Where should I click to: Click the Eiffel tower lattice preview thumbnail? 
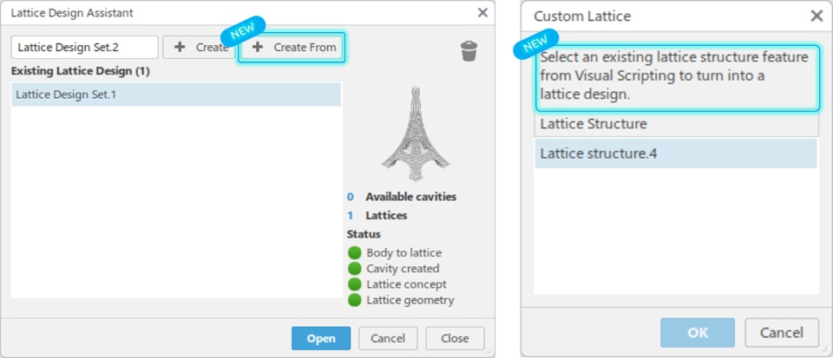[416, 133]
